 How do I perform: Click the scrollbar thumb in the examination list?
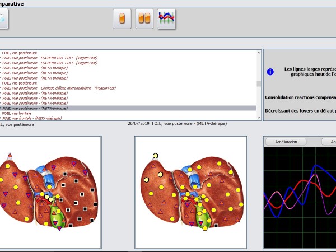click(259, 84)
